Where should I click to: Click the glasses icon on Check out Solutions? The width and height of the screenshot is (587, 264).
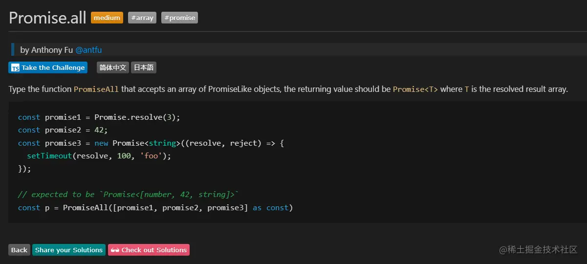click(115, 250)
